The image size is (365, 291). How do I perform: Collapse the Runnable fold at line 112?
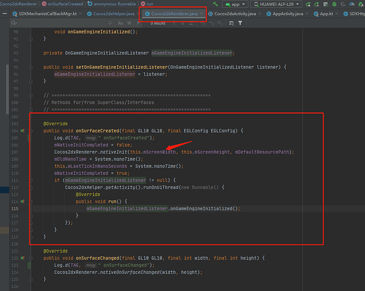(x=31, y=187)
